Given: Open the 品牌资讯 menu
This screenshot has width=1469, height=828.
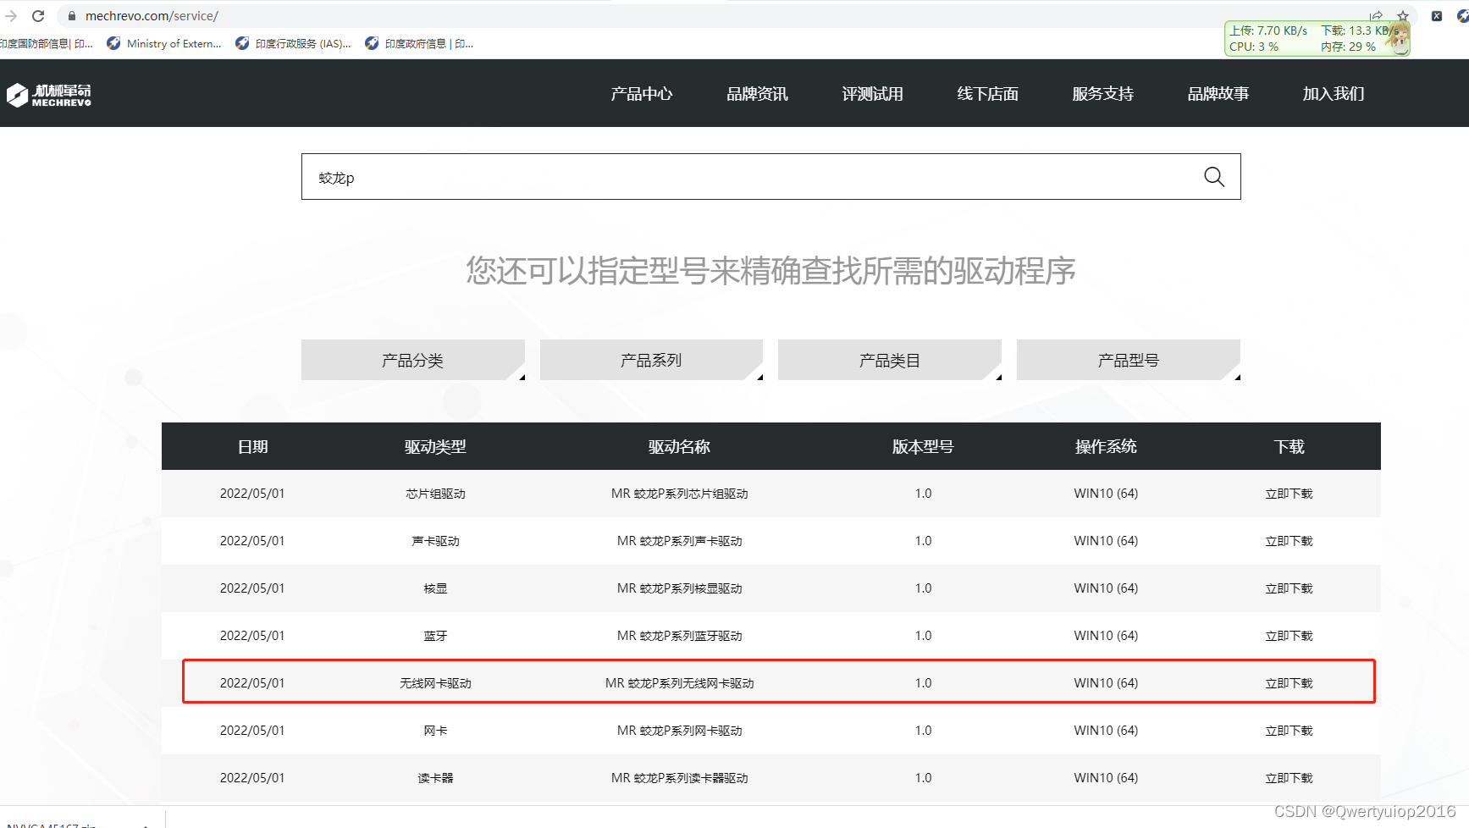Looking at the screenshot, I should tap(757, 94).
